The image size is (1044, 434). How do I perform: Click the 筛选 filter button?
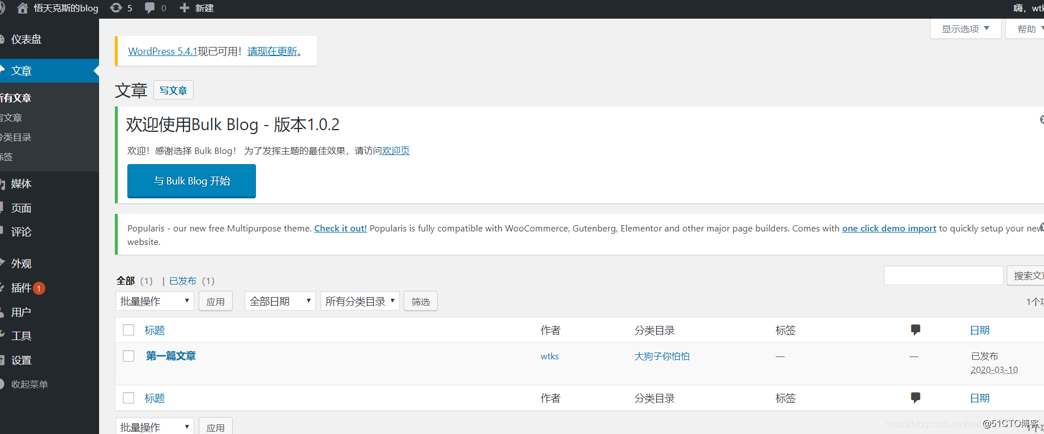(421, 301)
